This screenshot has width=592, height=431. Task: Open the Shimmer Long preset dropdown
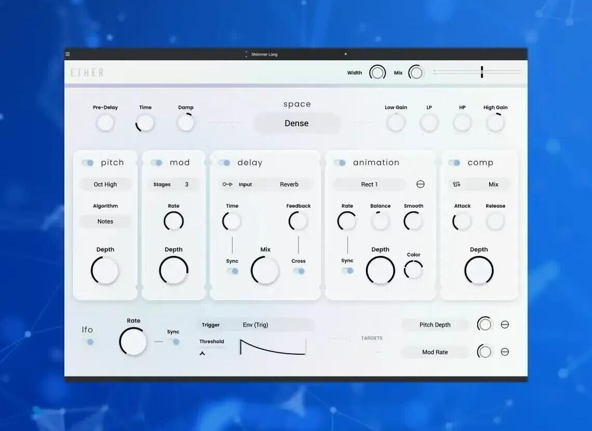click(345, 54)
